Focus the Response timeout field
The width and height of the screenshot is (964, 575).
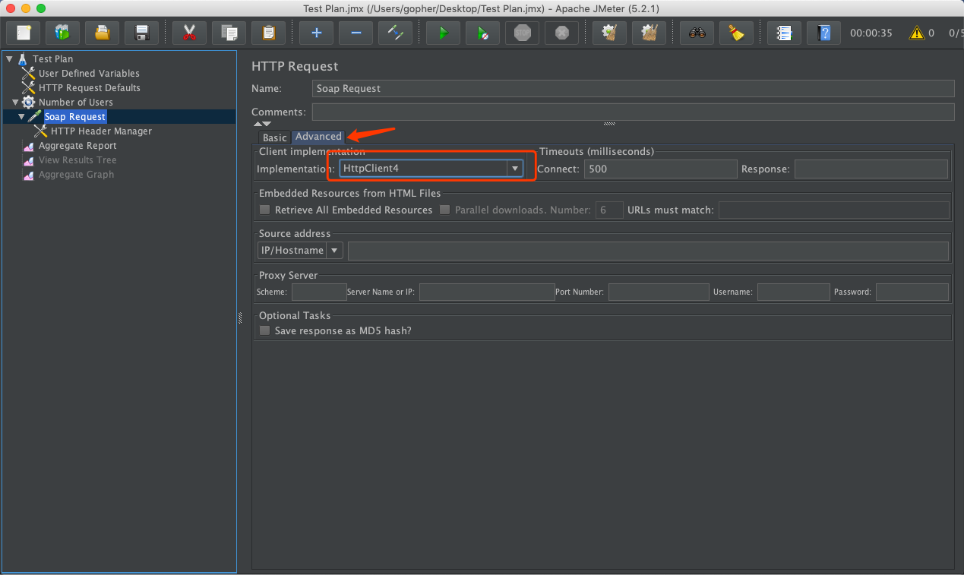(871, 169)
